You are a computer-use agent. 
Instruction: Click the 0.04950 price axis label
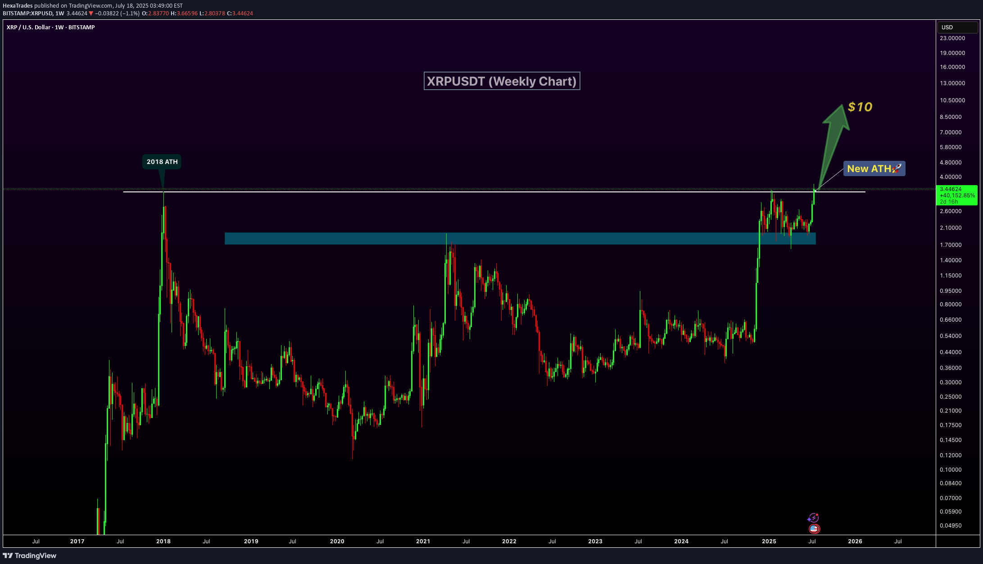click(x=951, y=526)
